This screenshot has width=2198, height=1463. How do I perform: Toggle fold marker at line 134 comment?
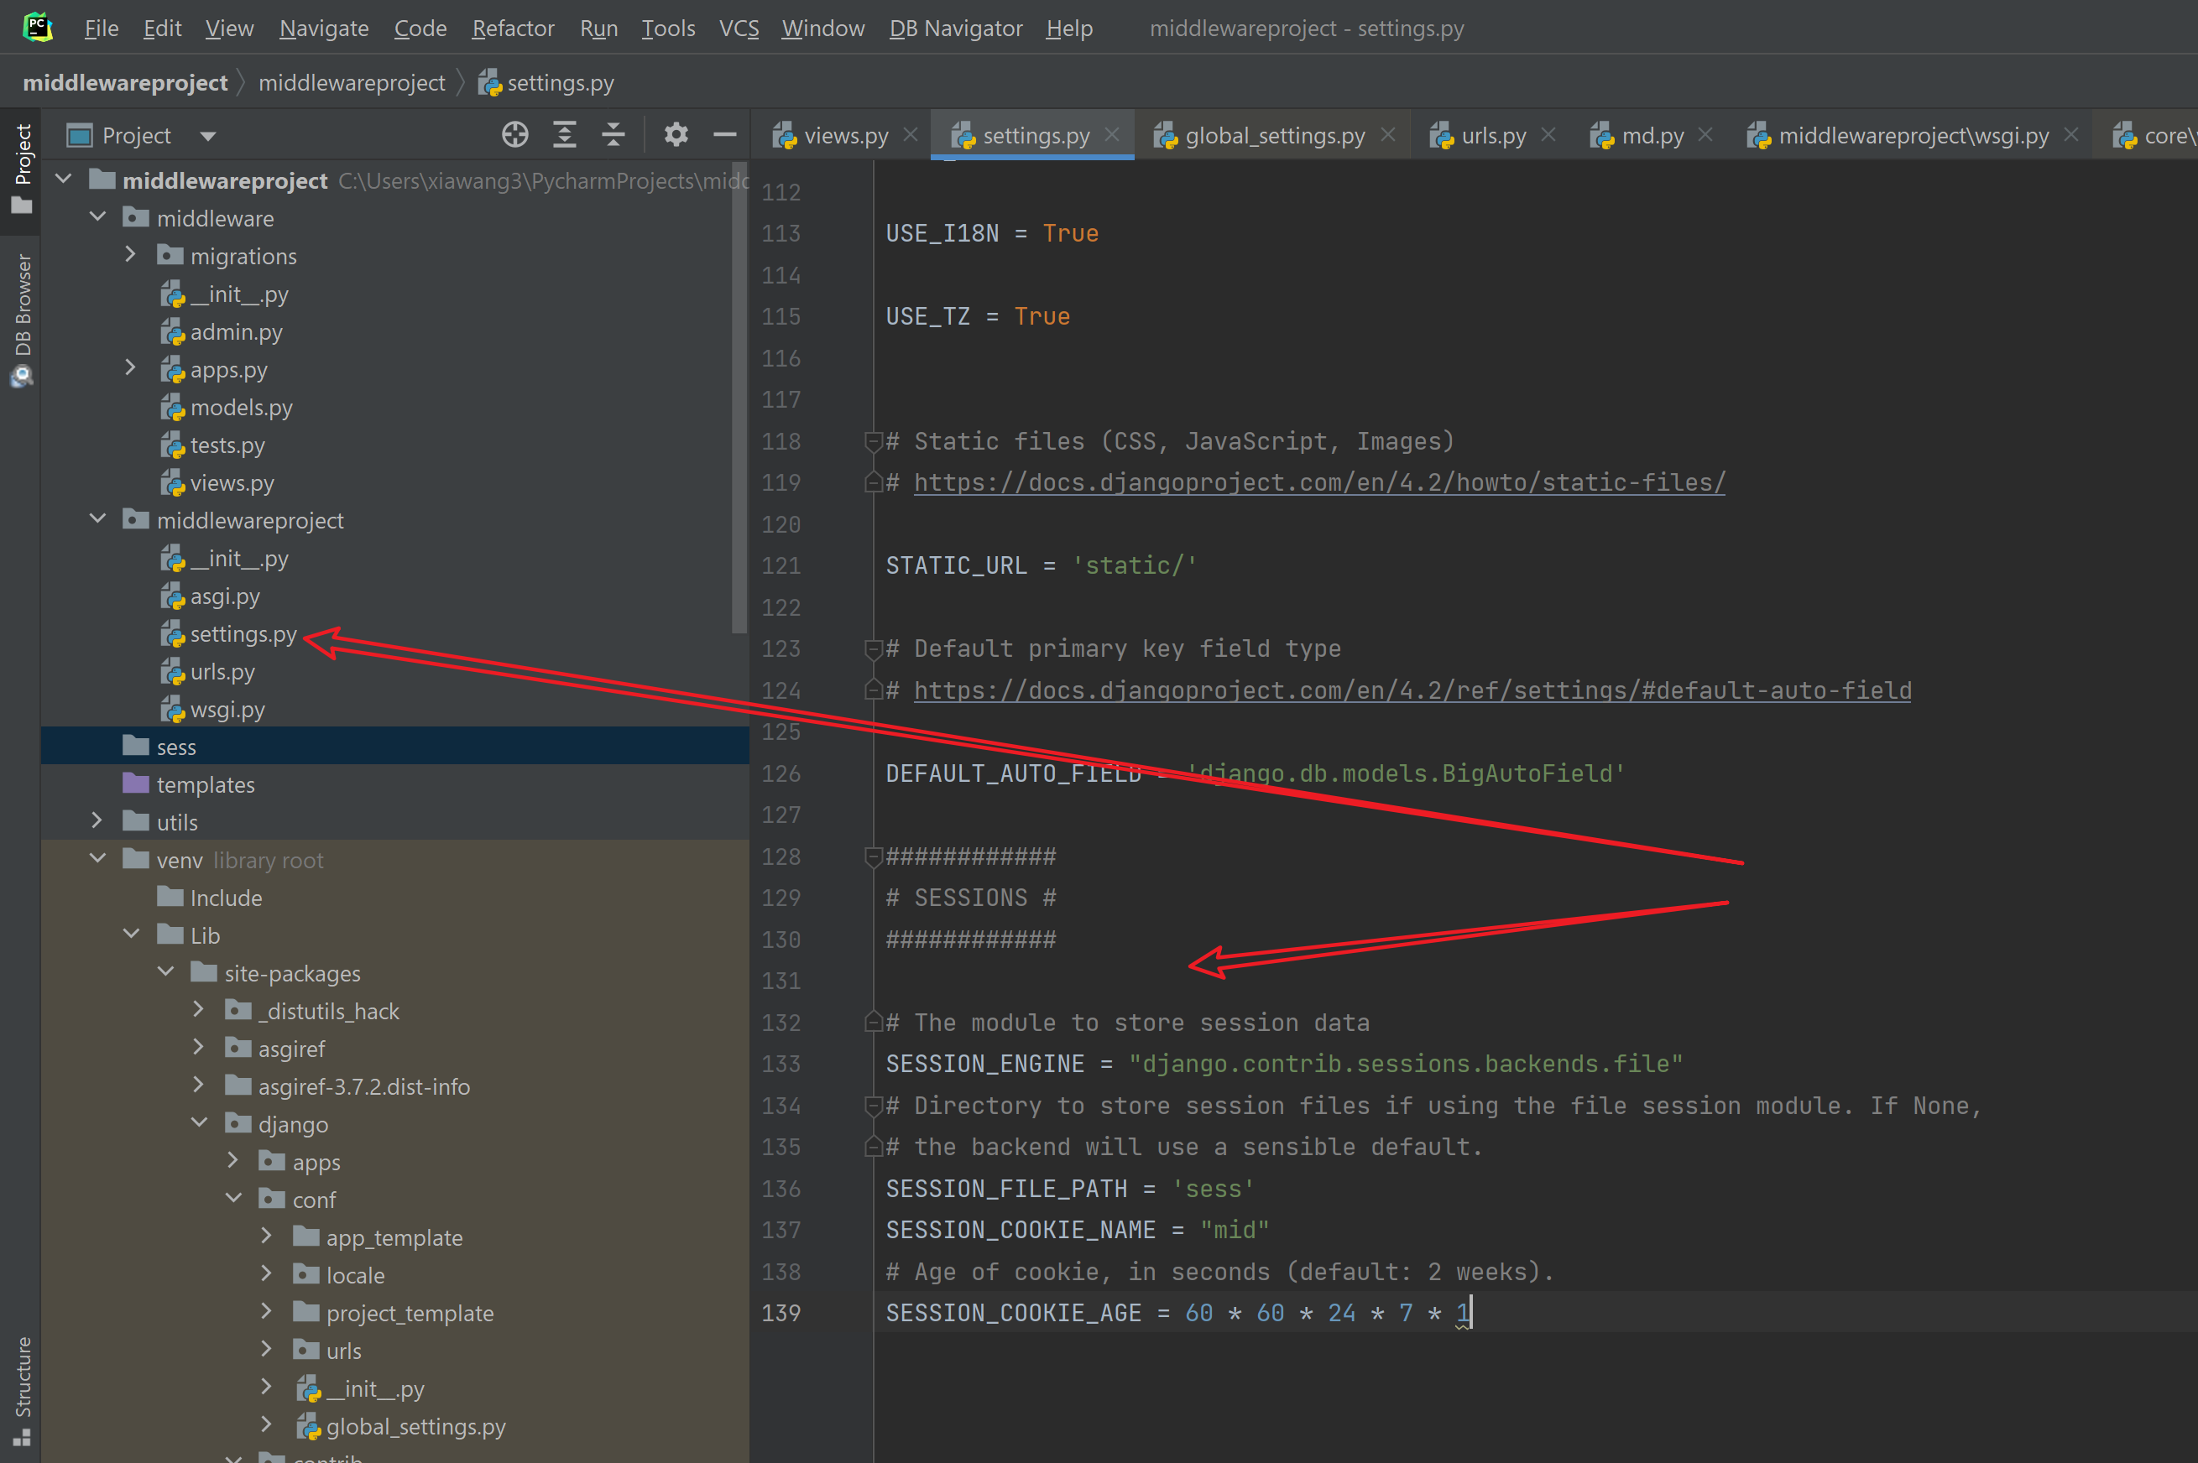point(873,1106)
